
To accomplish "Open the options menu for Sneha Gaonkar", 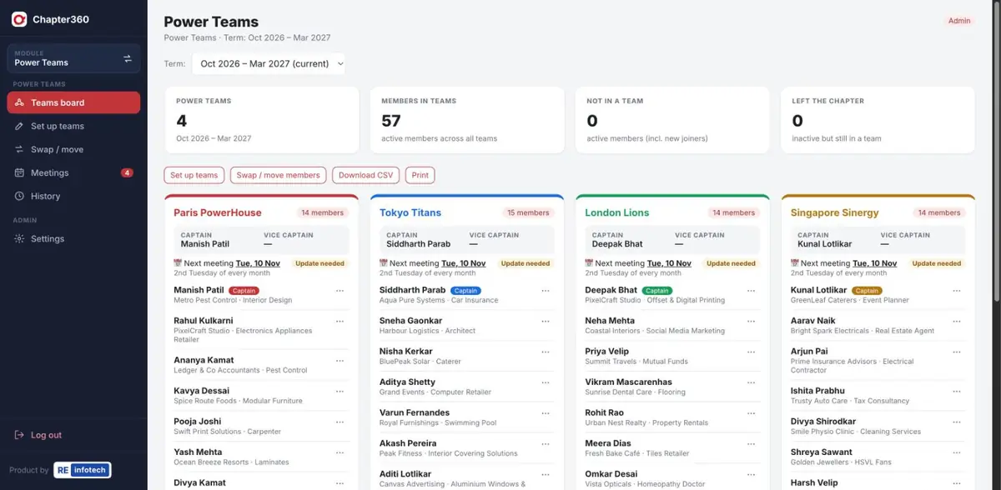I will [546, 321].
